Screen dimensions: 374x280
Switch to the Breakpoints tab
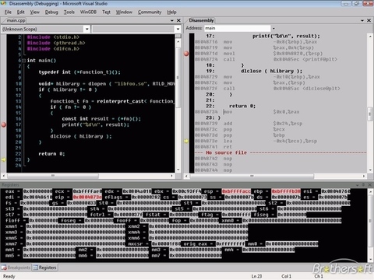click(16, 268)
